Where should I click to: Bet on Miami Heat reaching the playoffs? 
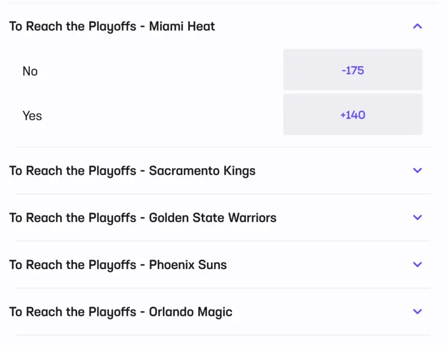(353, 114)
